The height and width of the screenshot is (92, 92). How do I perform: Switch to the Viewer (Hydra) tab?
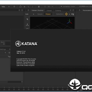[38, 10]
